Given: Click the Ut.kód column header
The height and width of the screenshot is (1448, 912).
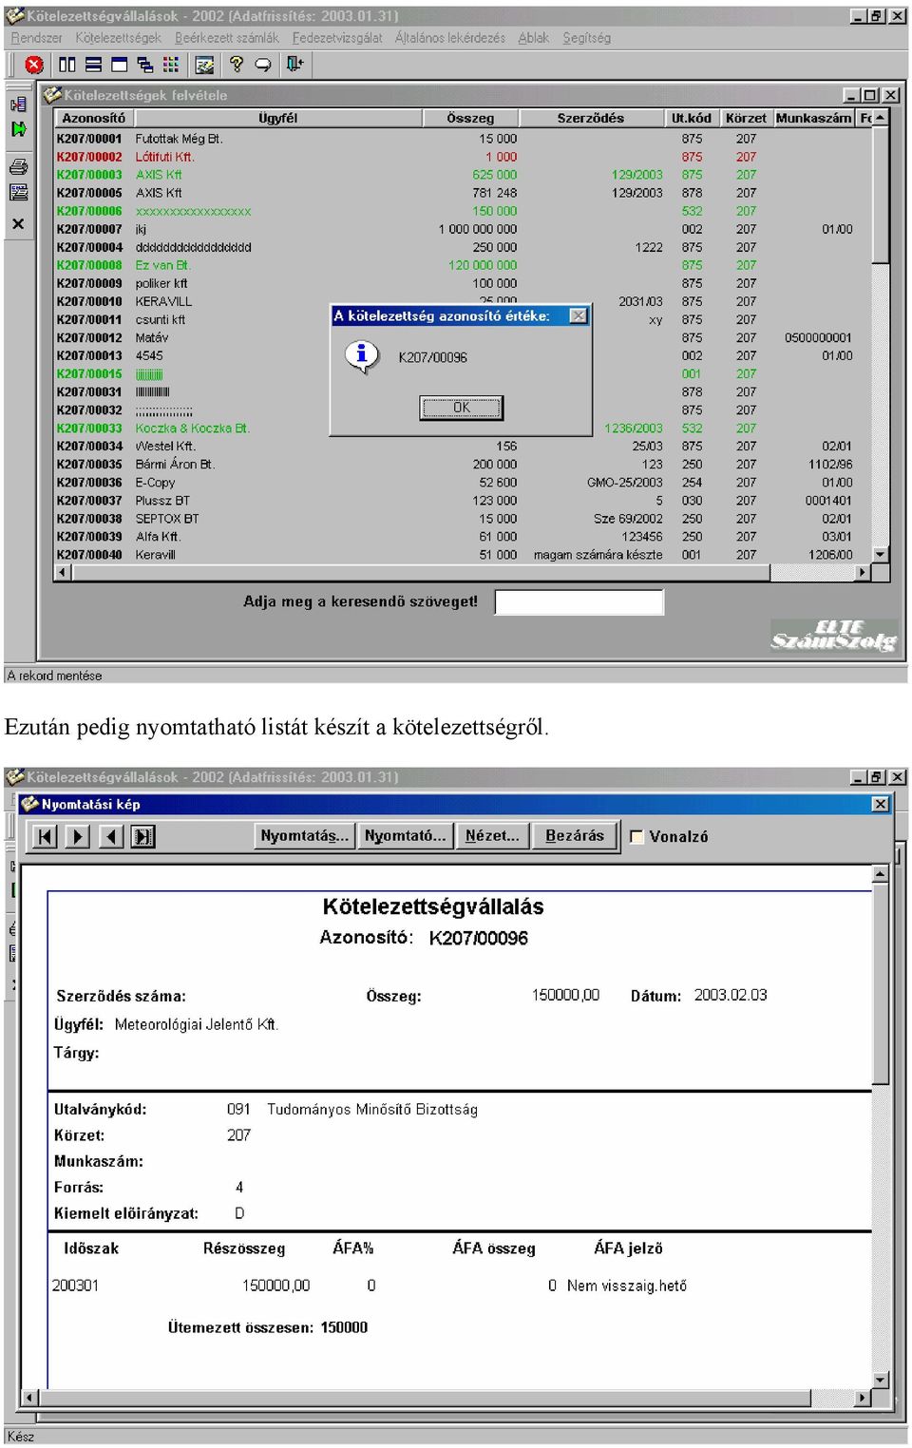Looking at the screenshot, I should tap(692, 118).
